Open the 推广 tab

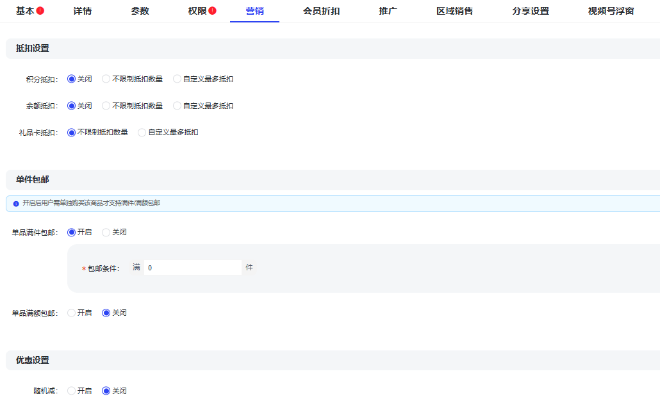(388, 11)
